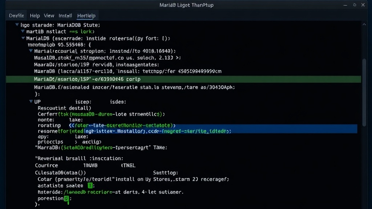Click the 'Rescoutint destall)' line
The width and height of the screenshot is (372, 209).
point(64,108)
